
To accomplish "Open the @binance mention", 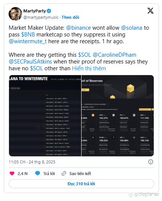I will tap(79, 28).
